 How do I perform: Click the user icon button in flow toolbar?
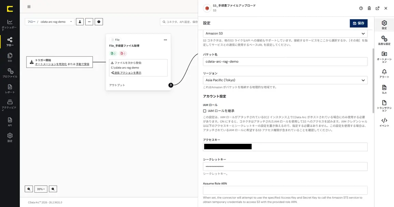pyautogui.click(x=80, y=22)
